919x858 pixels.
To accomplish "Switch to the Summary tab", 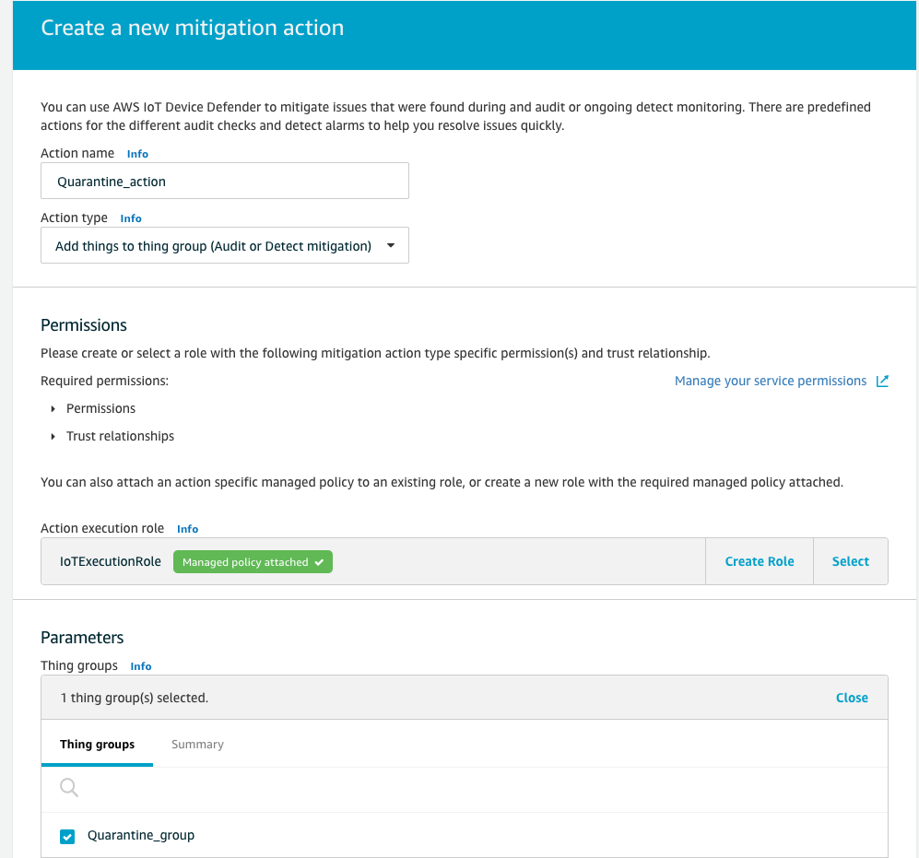I will pos(197,744).
